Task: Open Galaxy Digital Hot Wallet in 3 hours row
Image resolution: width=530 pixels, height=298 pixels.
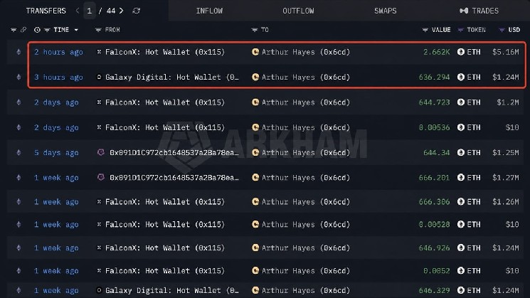Action: click(x=171, y=77)
